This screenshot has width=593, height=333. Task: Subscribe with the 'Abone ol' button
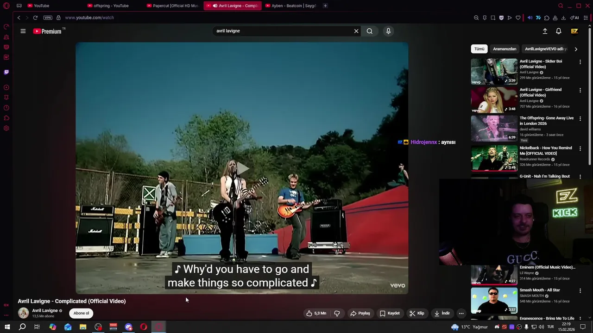point(81,313)
